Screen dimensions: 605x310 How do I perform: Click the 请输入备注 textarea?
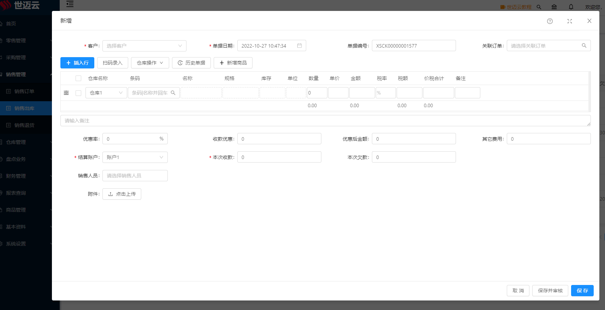(326, 121)
